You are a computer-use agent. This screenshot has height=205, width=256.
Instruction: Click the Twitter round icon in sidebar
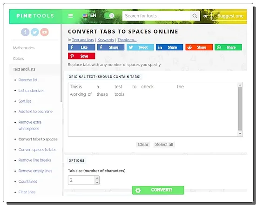(x=35, y=32)
